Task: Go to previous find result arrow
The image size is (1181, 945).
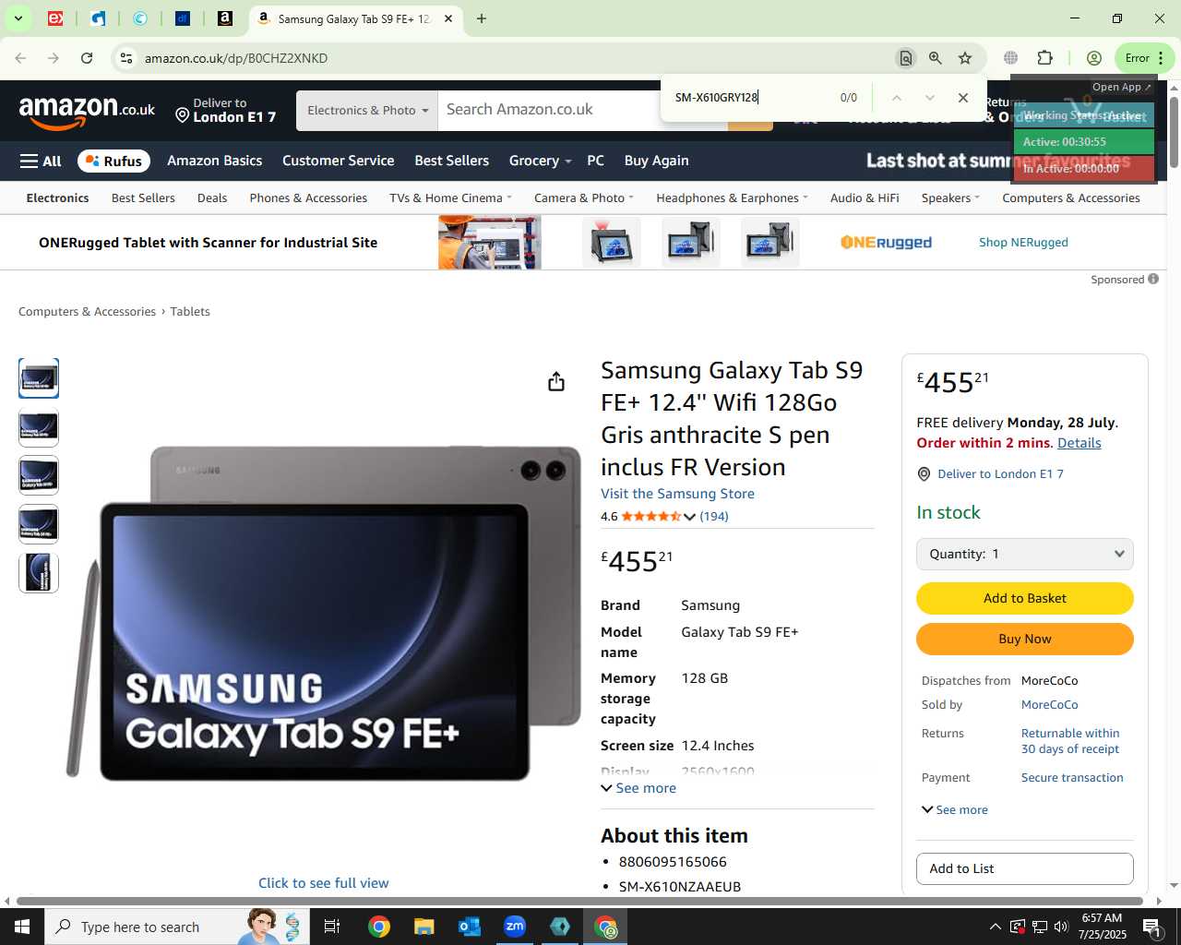Action: coord(896,98)
